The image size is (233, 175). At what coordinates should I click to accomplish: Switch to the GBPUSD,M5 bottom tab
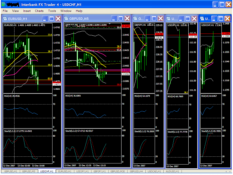click(29, 171)
